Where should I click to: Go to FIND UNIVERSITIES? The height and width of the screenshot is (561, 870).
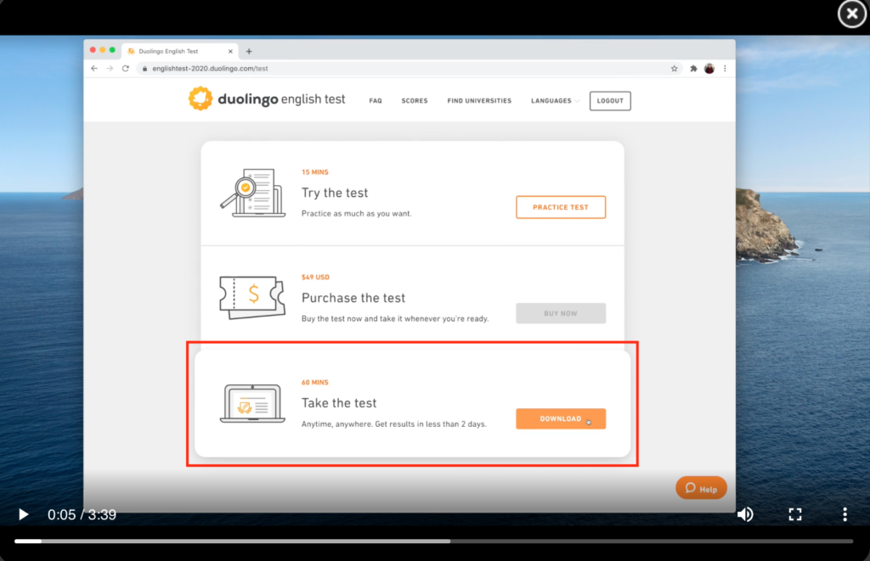click(x=479, y=101)
